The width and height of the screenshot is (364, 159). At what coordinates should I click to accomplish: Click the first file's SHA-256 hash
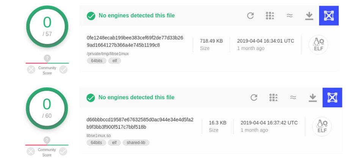[135, 41]
